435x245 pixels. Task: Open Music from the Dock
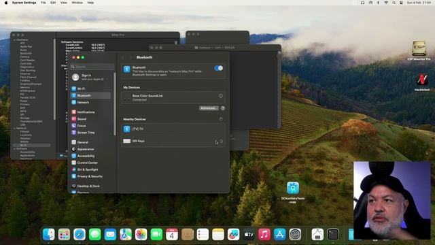coord(264,234)
